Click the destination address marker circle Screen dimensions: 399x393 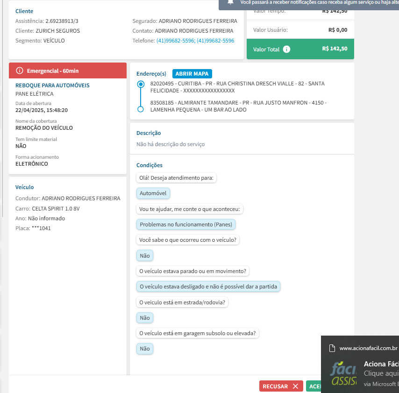point(141,109)
